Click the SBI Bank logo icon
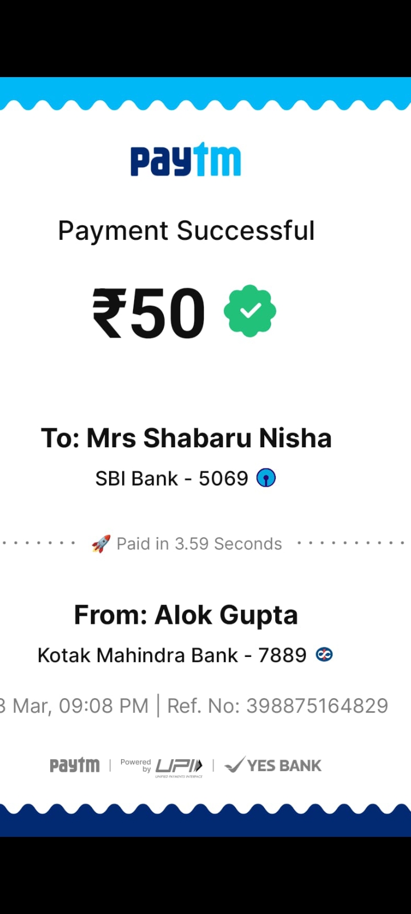This screenshot has height=914, width=411. 266,478
